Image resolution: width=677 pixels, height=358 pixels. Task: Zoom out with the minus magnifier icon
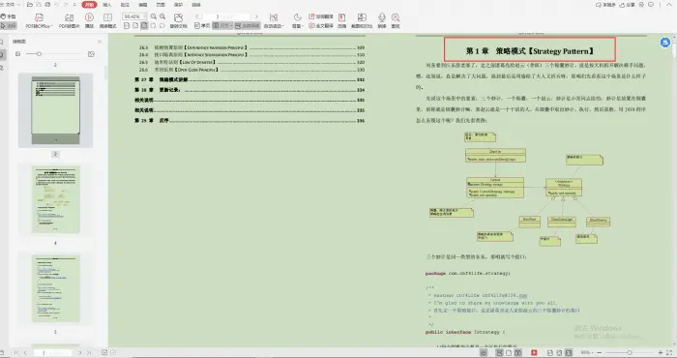tap(154, 16)
